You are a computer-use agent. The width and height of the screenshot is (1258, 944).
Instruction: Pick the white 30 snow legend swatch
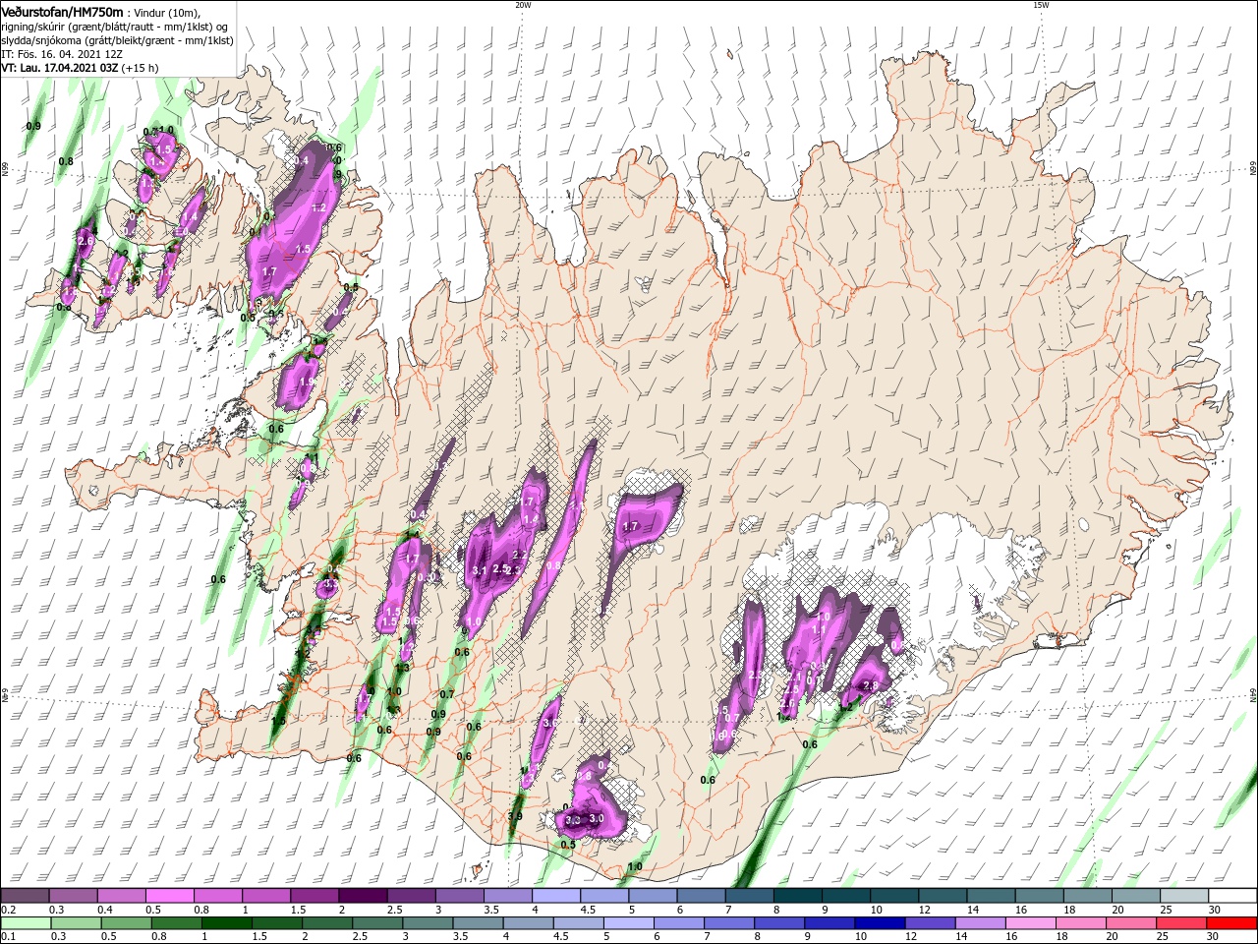click(x=1232, y=896)
